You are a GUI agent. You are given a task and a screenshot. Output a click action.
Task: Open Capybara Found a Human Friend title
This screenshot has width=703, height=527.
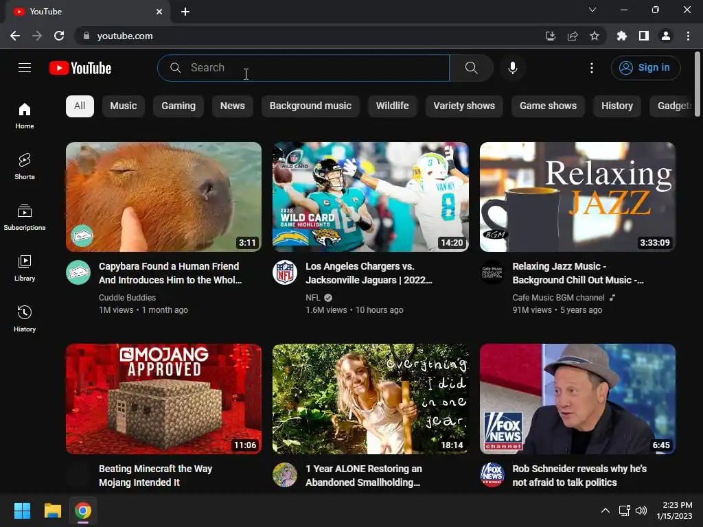pyautogui.click(x=170, y=273)
